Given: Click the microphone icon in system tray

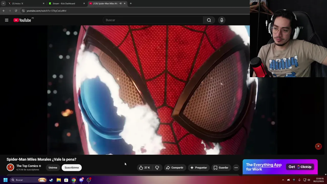Looking at the screenshot, I should (299, 180).
